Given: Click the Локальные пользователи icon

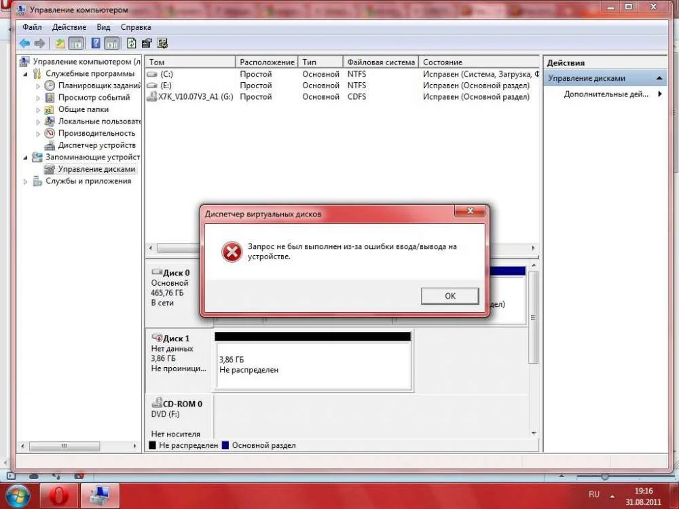Looking at the screenshot, I should (x=50, y=121).
